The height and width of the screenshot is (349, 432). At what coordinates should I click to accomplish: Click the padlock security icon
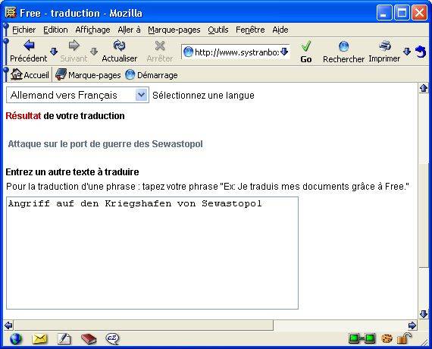pos(404,338)
